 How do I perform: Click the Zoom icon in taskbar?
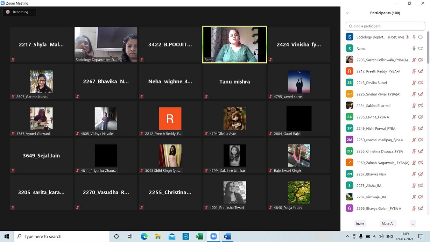coord(213,236)
